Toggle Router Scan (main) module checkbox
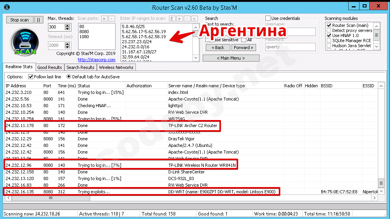This screenshot has height=219, width=390. pyautogui.click(x=329, y=25)
